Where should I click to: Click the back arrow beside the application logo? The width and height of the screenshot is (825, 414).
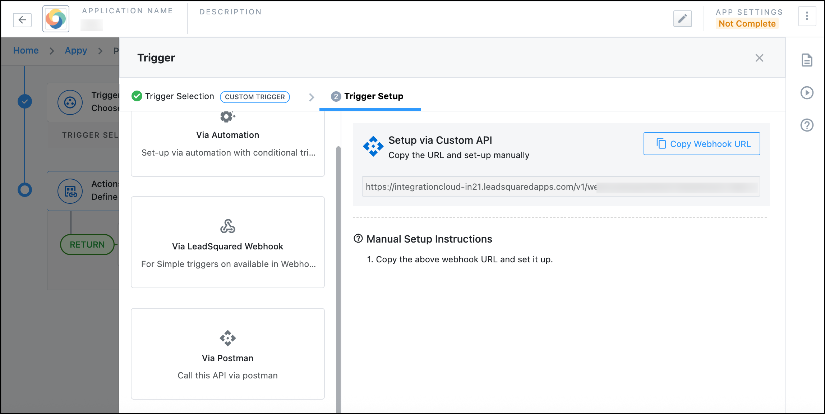[22, 20]
